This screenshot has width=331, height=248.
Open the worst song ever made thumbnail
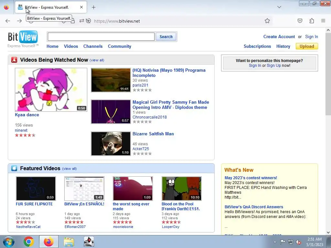pyautogui.click(x=133, y=189)
